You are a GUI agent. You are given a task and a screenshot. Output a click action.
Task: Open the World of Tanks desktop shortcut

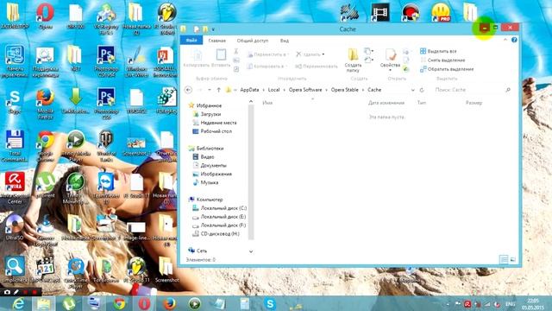coord(106,146)
